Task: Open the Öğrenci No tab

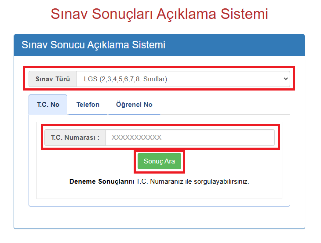Action: [134, 105]
